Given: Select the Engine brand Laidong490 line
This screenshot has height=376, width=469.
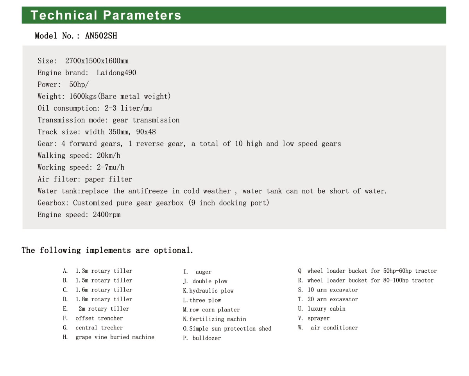Looking at the screenshot, I should [87, 73].
